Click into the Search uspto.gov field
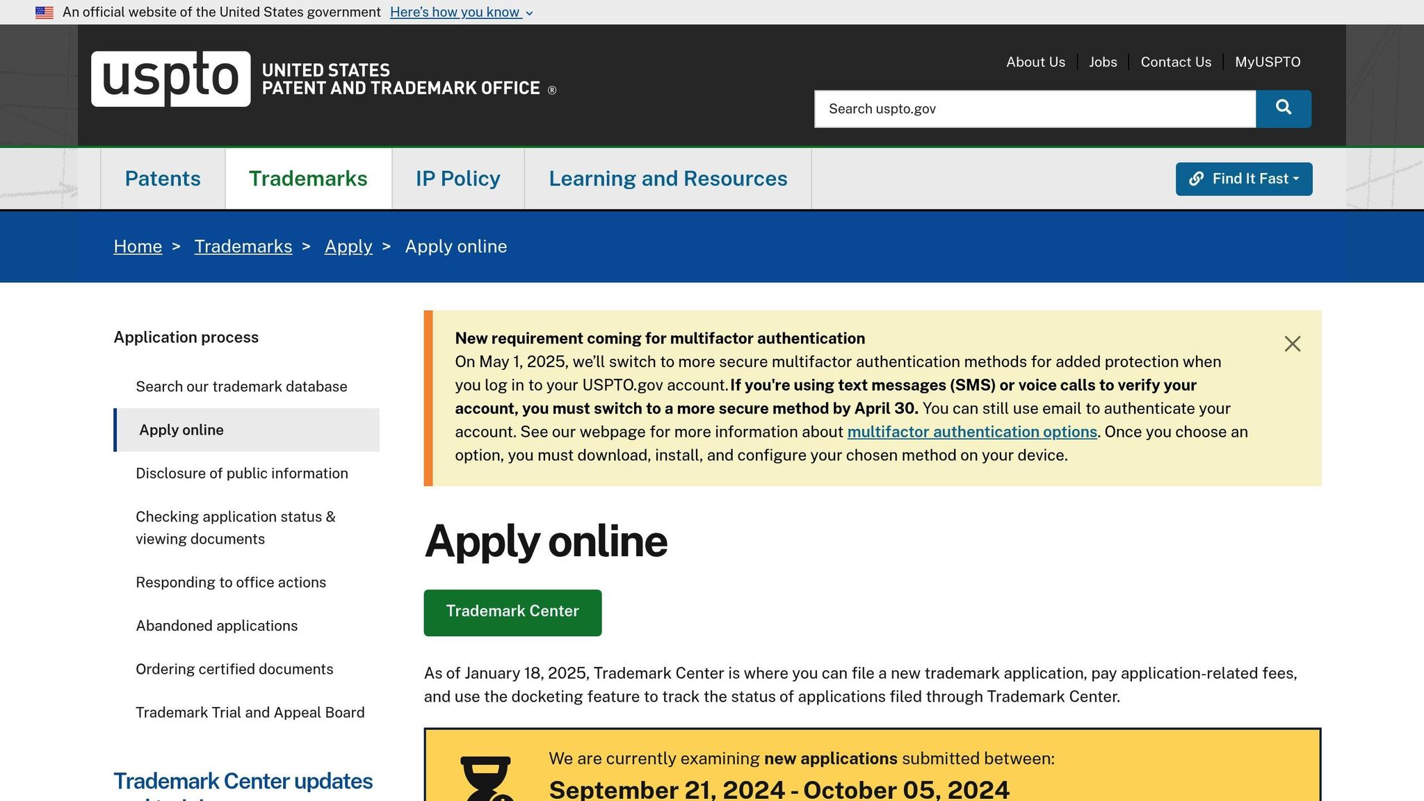This screenshot has width=1424, height=801. (x=1035, y=109)
